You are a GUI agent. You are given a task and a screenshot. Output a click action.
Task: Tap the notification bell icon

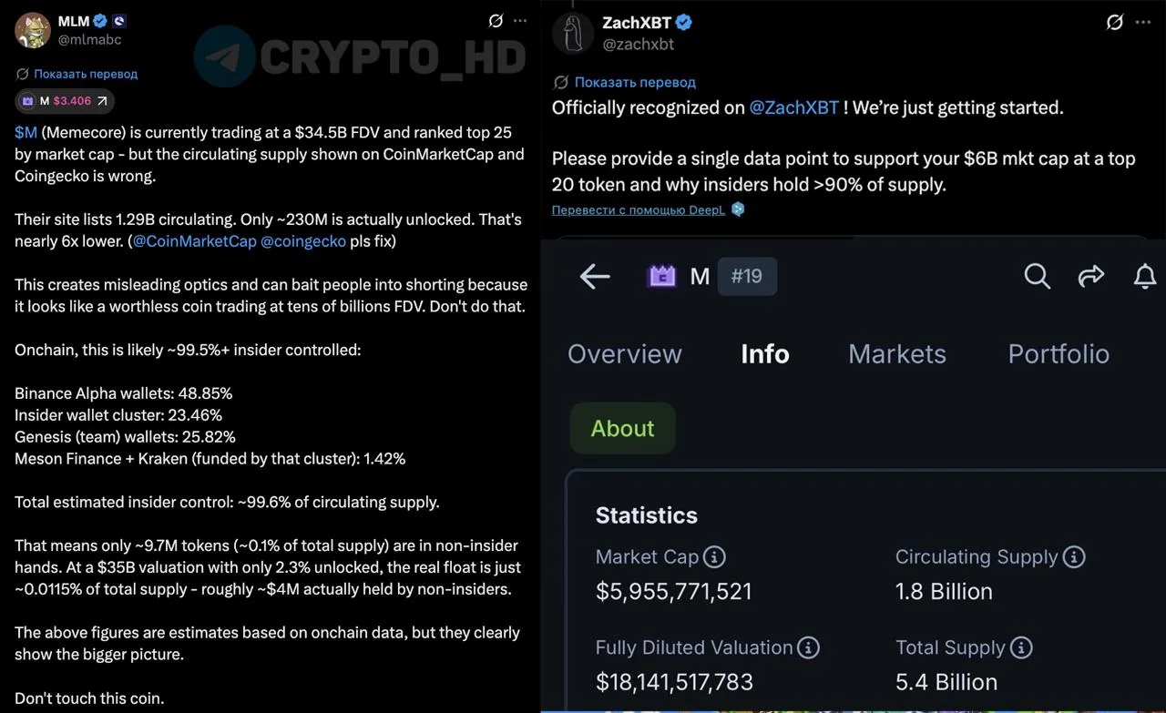click(1144, 276)
